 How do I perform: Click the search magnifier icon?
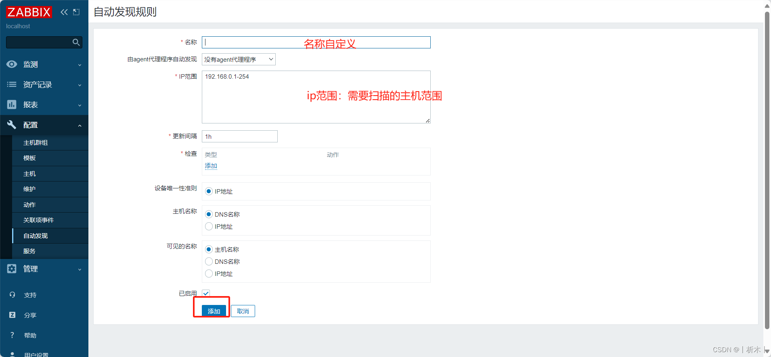pos(76,42)
